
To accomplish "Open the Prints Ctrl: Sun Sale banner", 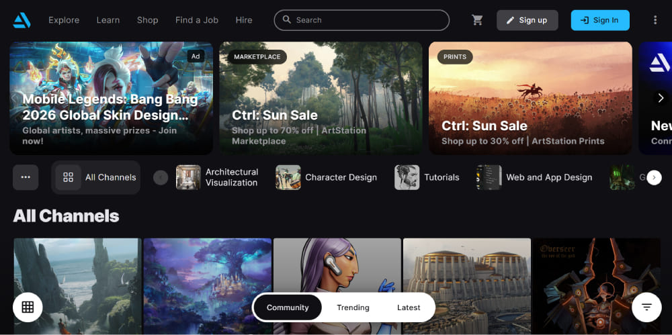I will tap(530, 98).
